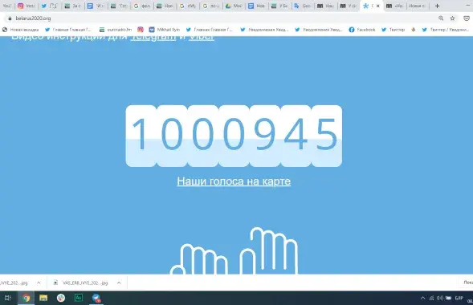Click the battery icon in tray

[x=449, y=298]
